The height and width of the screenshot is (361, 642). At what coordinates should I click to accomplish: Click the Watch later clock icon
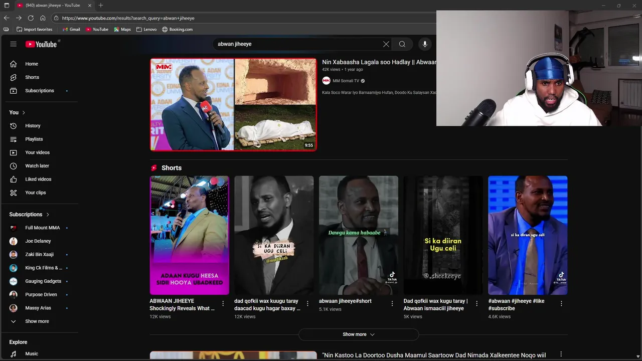coord(14,166)
